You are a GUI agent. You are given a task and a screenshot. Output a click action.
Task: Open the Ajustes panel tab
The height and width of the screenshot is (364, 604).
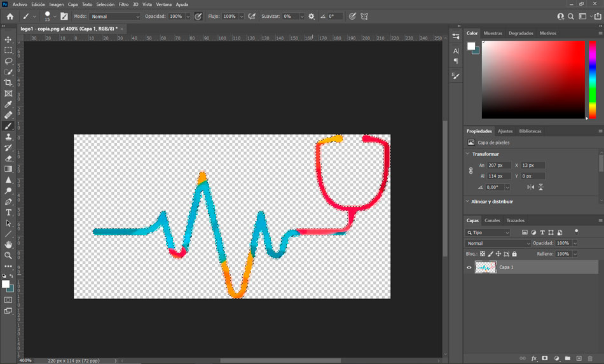(505, 131)
